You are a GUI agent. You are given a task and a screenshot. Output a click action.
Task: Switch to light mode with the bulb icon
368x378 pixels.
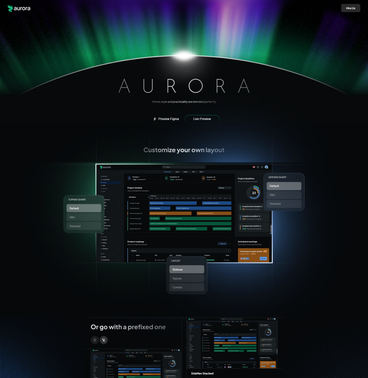pyautogui.click(x=95, y=340)
